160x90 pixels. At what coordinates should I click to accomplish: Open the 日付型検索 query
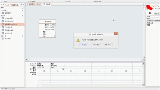[x=8, y=27]
